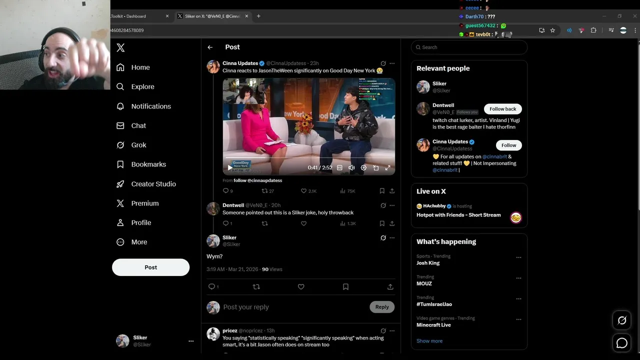Open more options on Dentwell's post
Screen dimensions: 640x360
pyautogui.click(x=392, y=205)
